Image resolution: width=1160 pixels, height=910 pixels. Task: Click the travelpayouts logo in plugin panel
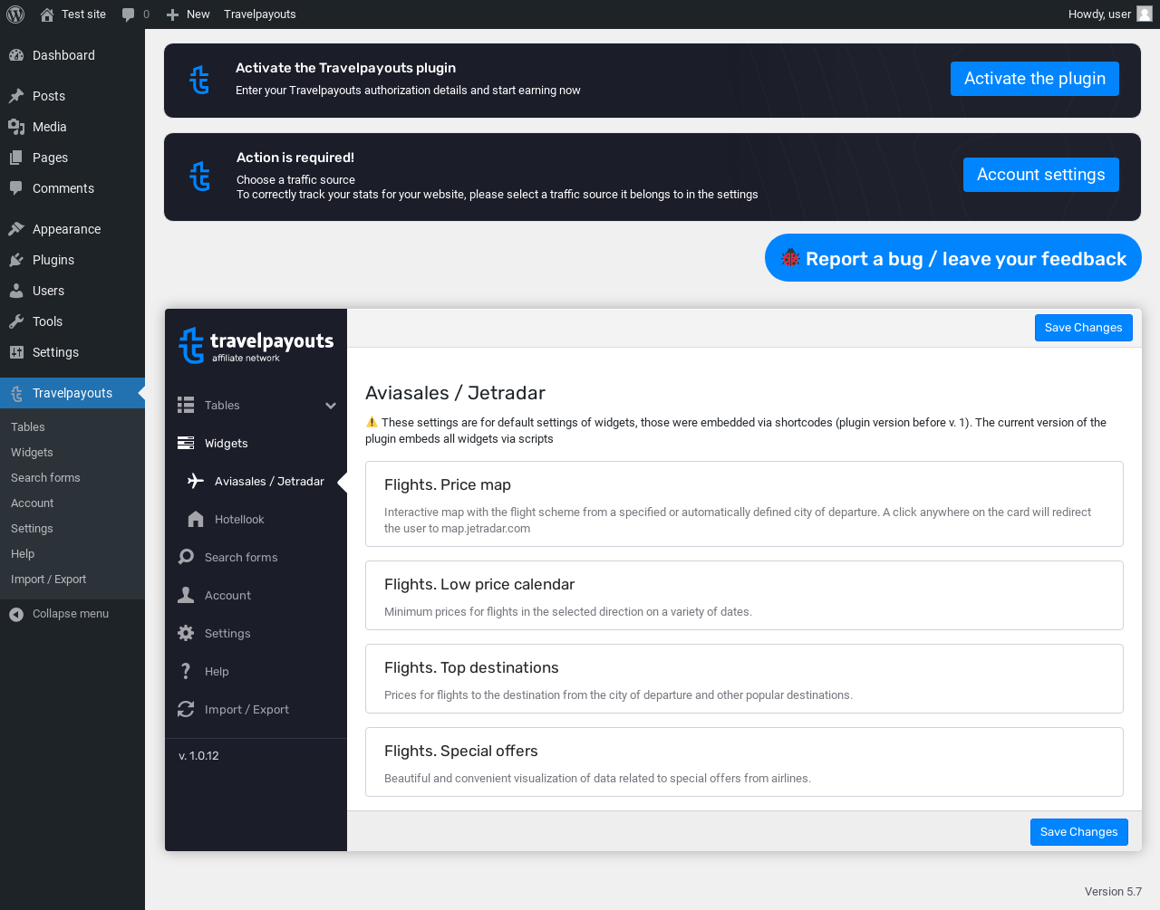point(256,345)
